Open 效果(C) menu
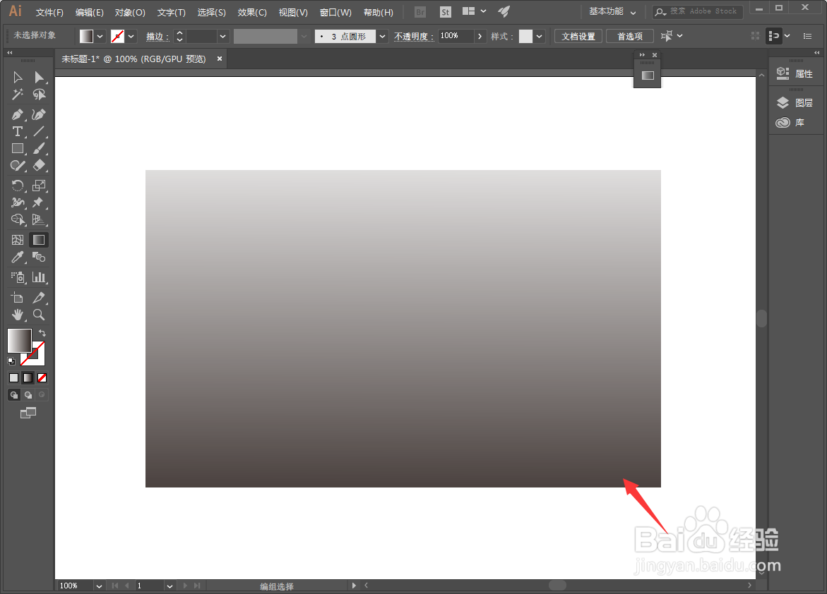 click(251, 12)
